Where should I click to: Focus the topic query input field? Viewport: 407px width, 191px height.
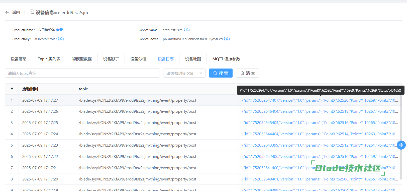coord(82,73)
